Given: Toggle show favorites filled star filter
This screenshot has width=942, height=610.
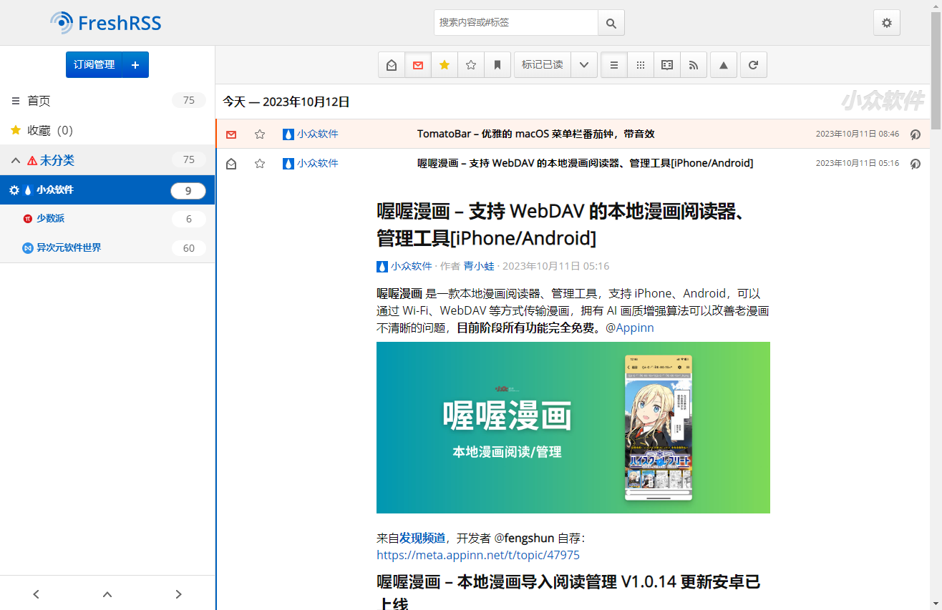Looking at the screenshot, I should [445, 64].
